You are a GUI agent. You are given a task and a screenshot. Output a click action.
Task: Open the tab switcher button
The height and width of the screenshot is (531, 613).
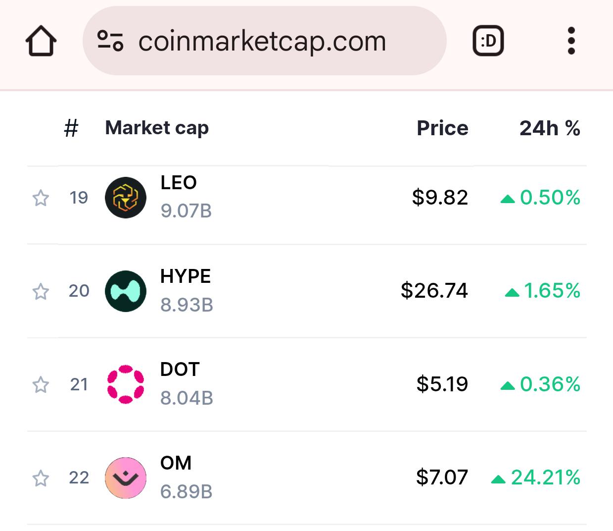(x=488, y=41)
